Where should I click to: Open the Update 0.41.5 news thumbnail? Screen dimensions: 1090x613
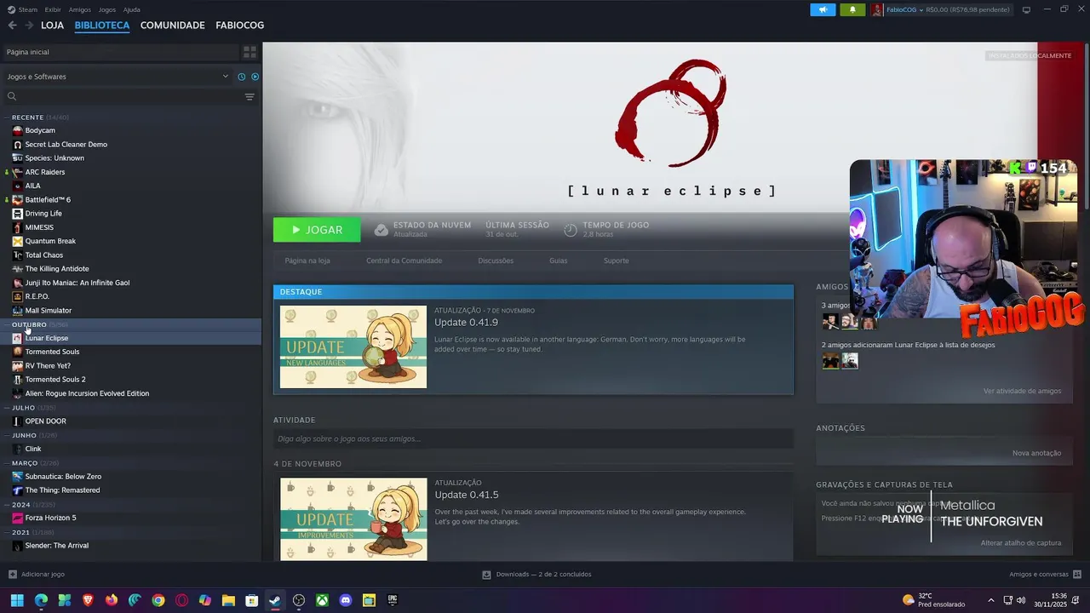pos(353,519)
